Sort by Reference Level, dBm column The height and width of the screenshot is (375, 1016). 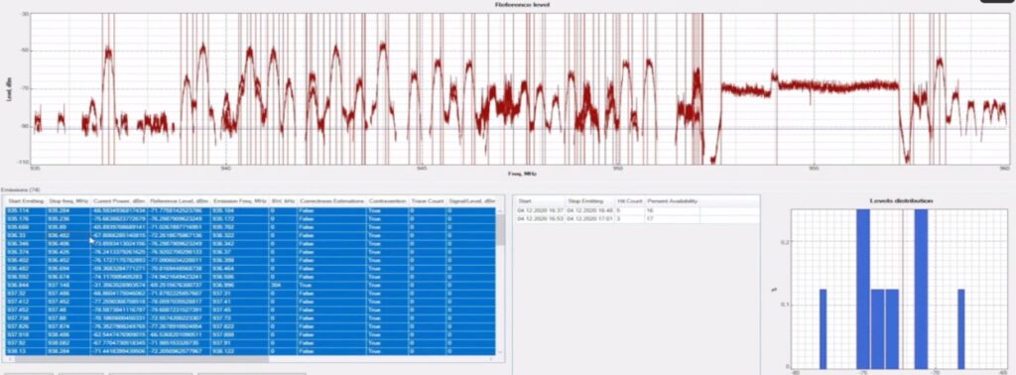click(x=179, y=201)
